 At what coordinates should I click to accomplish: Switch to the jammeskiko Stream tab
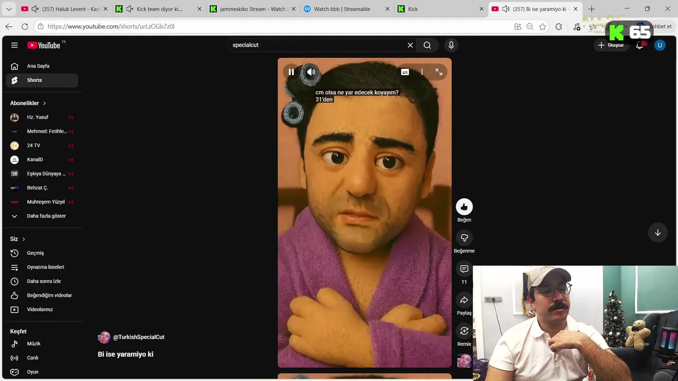coord(252,9)
